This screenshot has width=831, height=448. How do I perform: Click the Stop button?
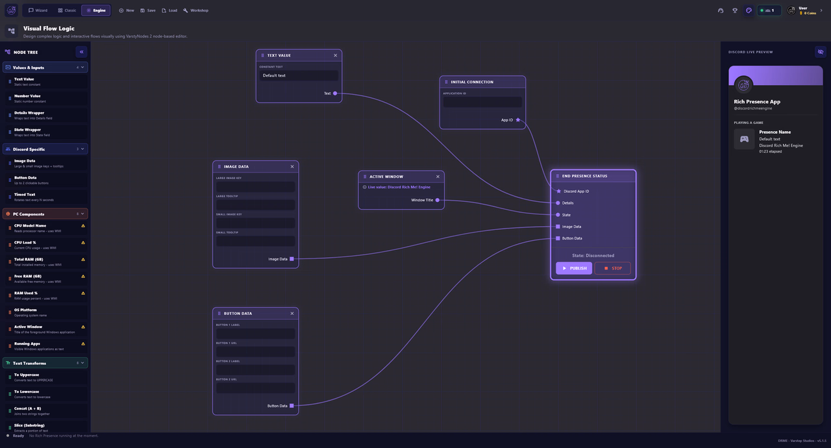[612, 268]
